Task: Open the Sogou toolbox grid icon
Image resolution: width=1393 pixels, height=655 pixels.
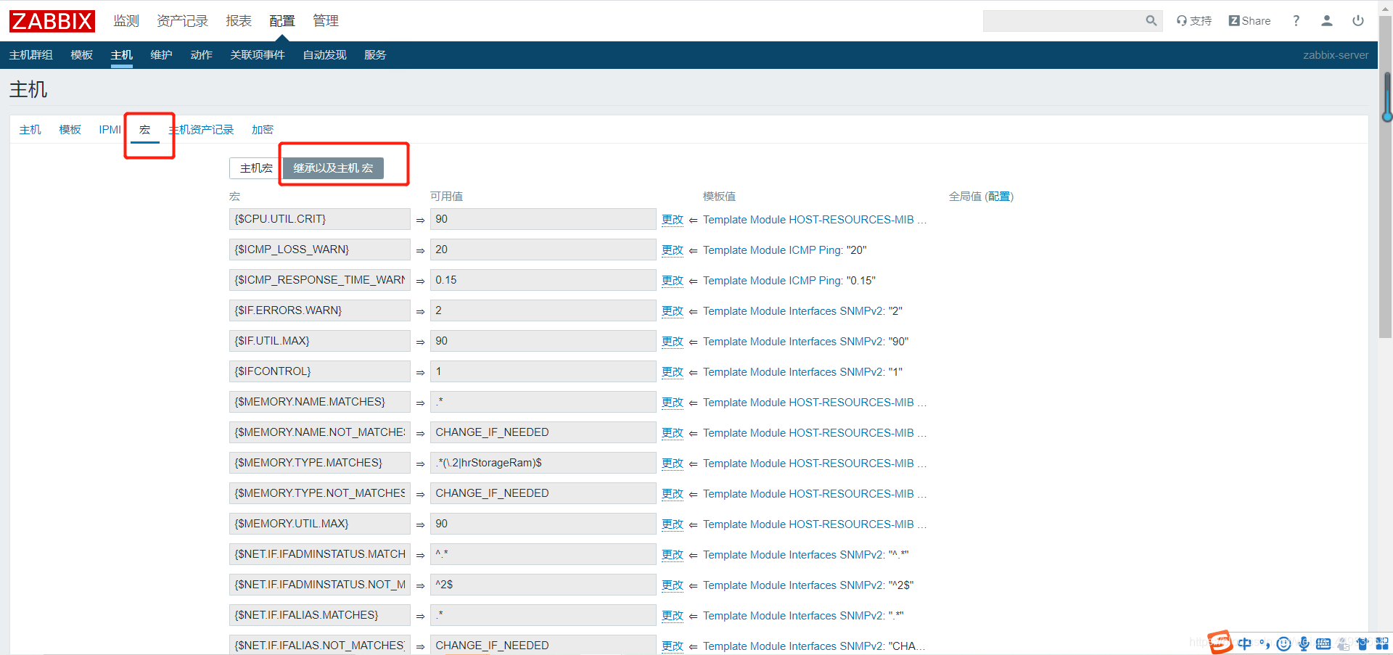Action: click(1382, 643)
